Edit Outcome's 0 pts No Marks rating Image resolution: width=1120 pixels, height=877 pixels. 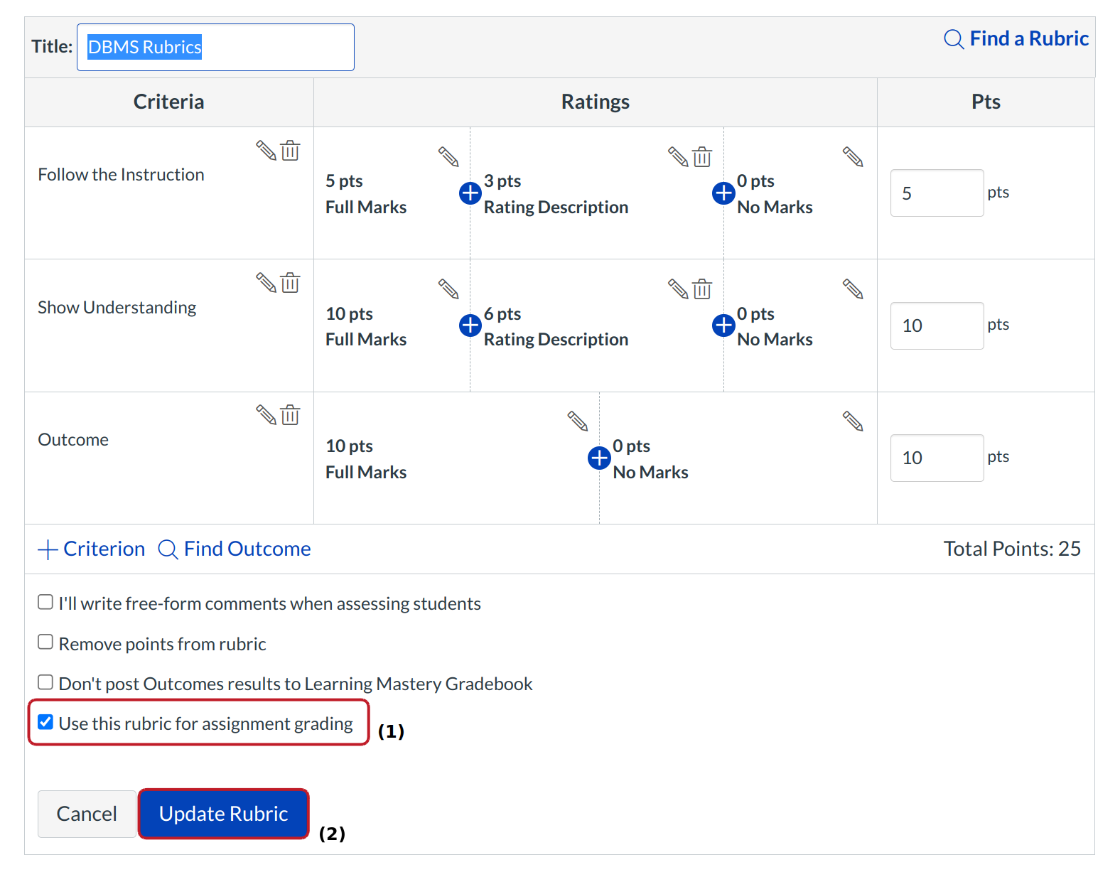(x=853, y=421)
